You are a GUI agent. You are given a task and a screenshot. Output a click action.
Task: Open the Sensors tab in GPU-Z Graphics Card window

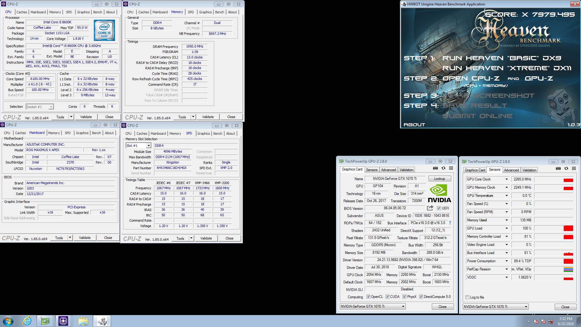[372, 170]
